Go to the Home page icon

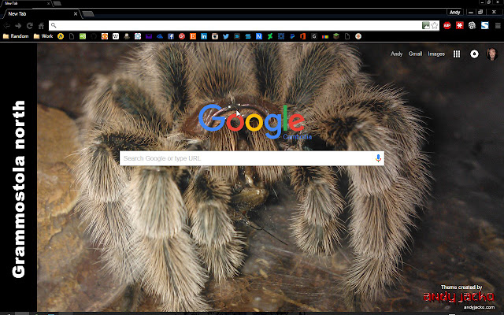coord(41,26)
